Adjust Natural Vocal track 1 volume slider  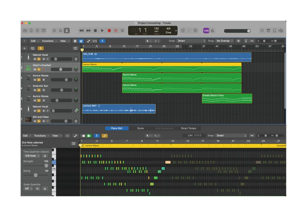tap(61, 59)
